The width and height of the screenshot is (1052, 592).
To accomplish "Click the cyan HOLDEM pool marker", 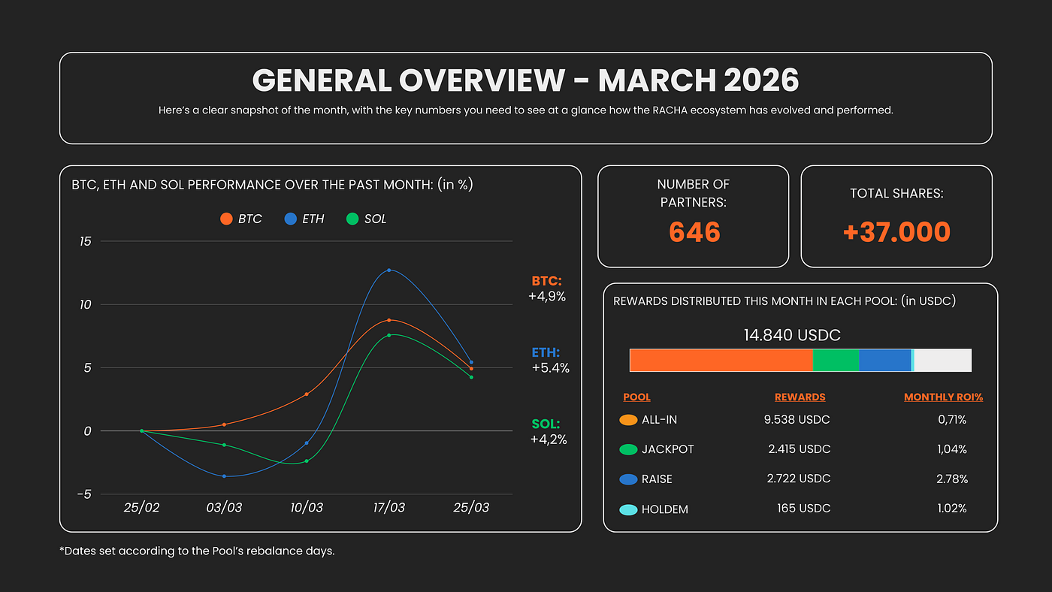I will [x=628, y=509].
